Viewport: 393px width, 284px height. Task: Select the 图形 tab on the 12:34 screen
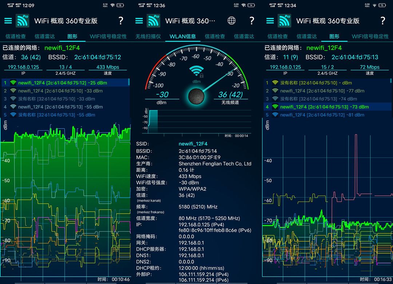click(334, 36)
